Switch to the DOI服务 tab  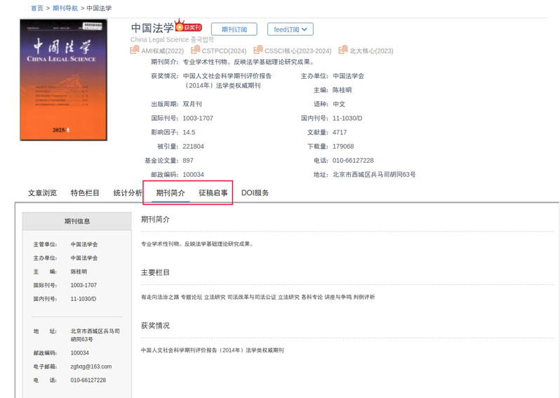(255, 193)
